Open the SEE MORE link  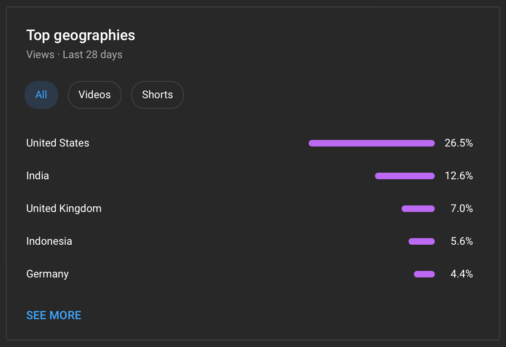pyautogui.click(x=54, y=315)
